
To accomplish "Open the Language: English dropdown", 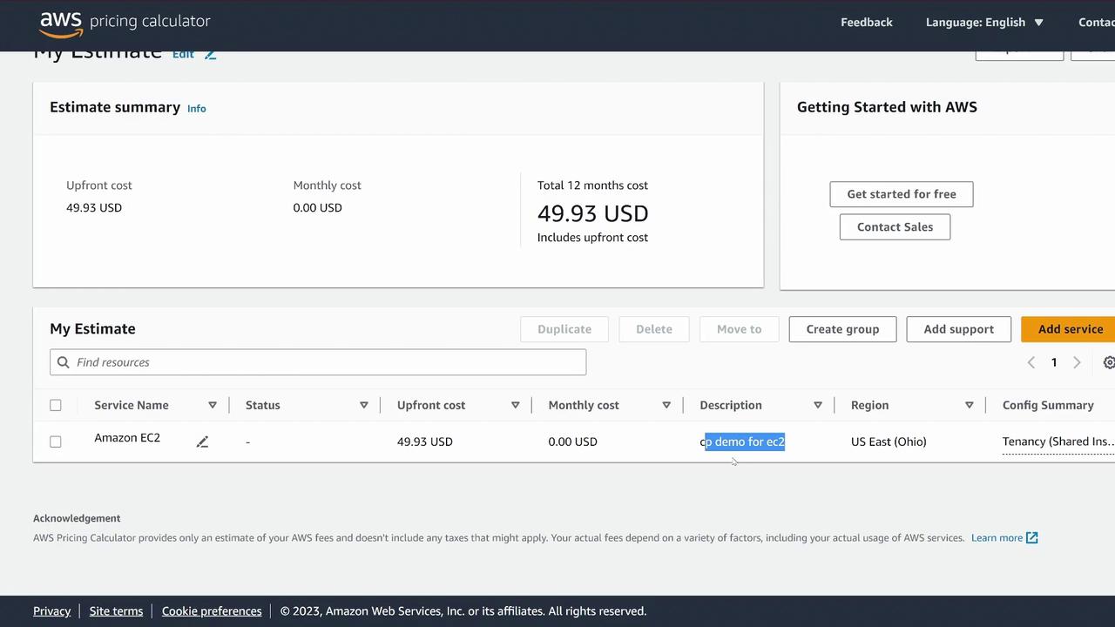I will pos(984,23).
